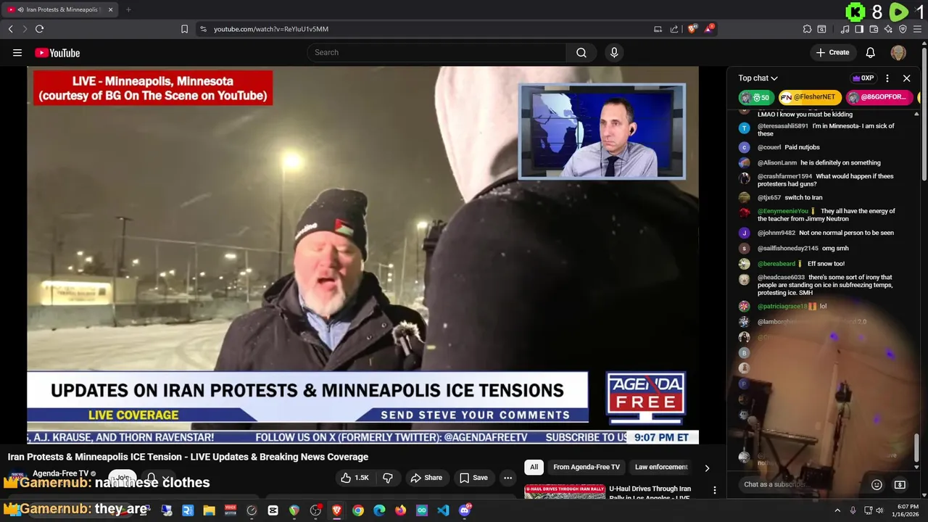Close the Iran Protests browser tab
The image size is (928, 522).
(110, 9)
